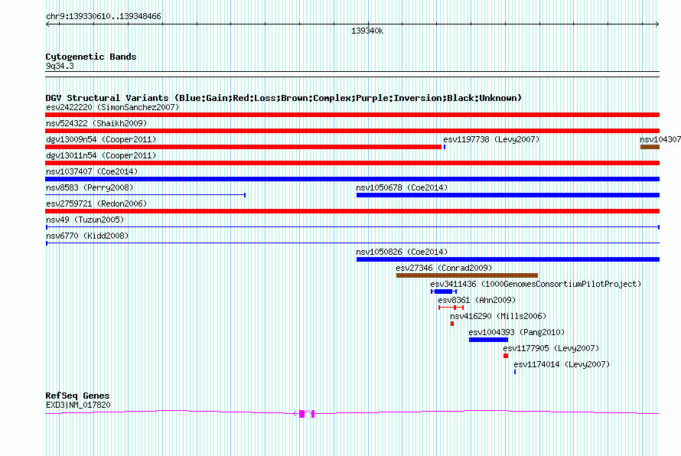This screenshot has height=456, width=681.
Task: Select the nsv49 (Tuzun2005) thin blue line
Action: tap(352, 227)
